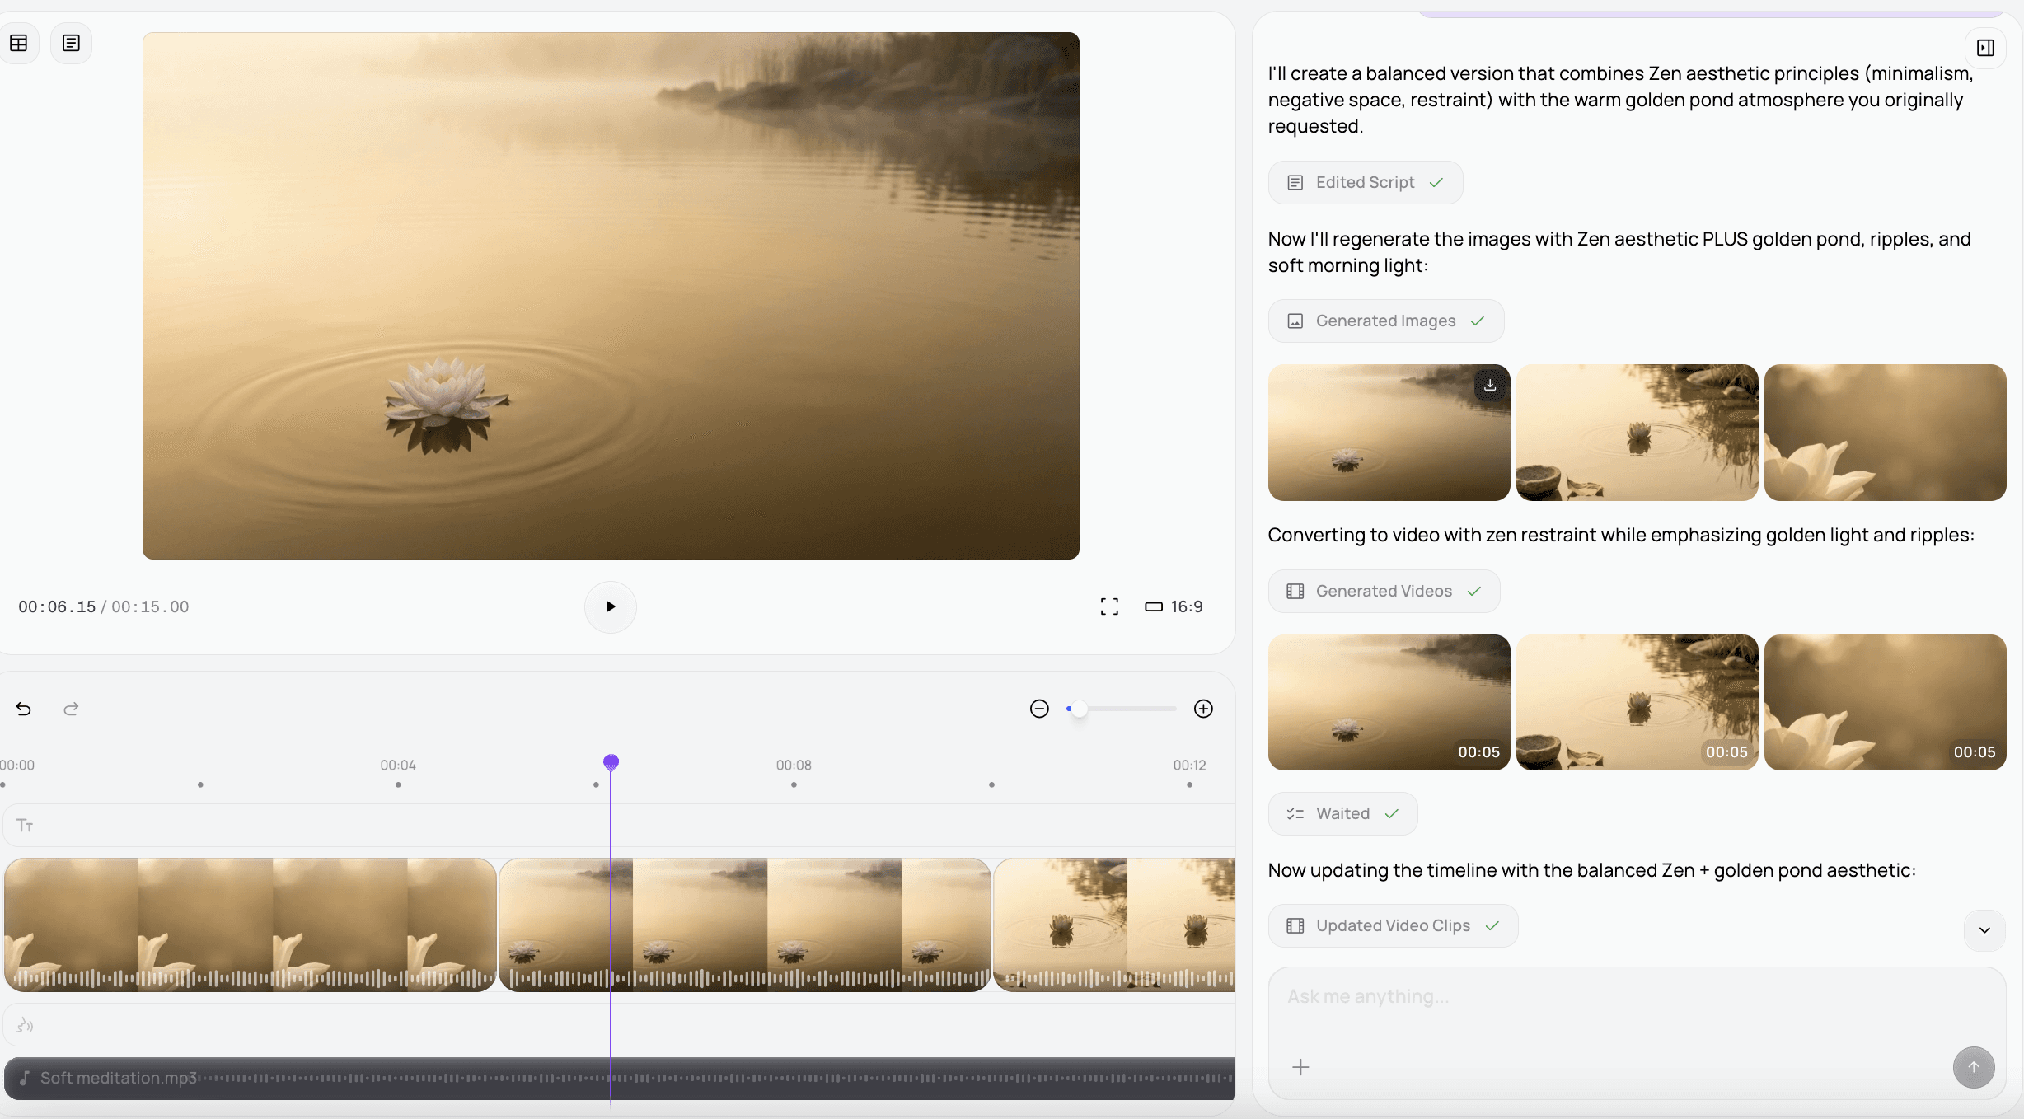The image size is (2024, 1119).
Task: Click the redo arrow in timeline
Action: pos(71,709)
